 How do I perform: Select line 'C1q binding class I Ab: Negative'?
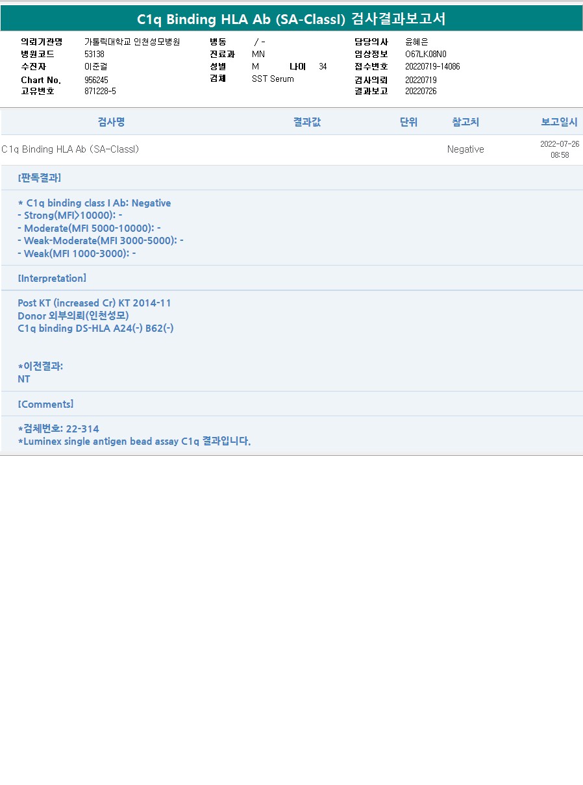[x=94, y=203]
